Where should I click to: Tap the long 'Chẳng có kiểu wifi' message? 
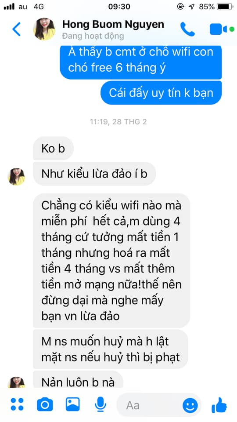click(x=111, y=261)
